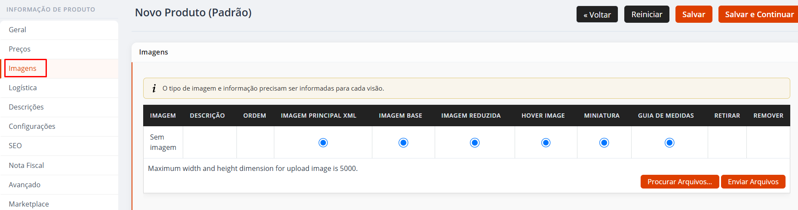Screen dimensions: 798x210
Task: Click the Reiniciar button
Action: [647, 14]
